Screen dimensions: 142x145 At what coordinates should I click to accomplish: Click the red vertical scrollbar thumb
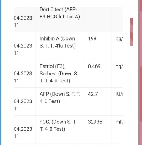coord(131,32)
